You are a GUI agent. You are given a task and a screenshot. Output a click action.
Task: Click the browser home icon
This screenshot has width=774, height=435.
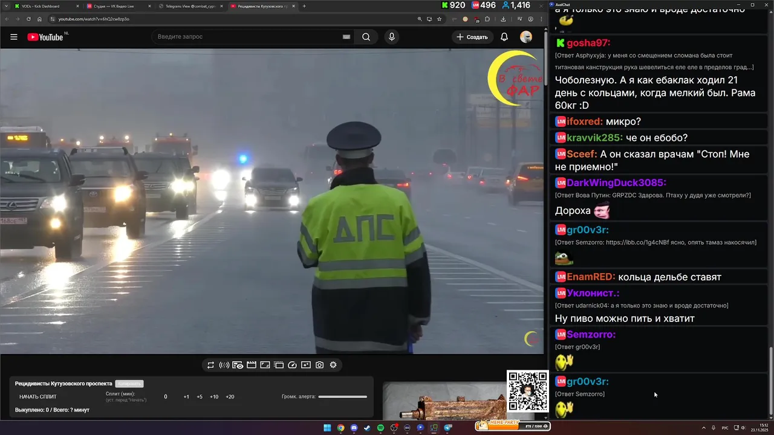point(39,19)
